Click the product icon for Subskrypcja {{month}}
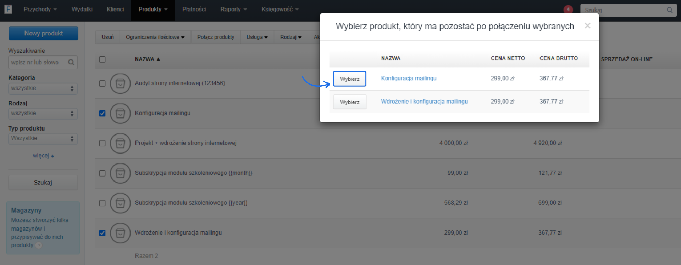The image size is (681, 265). [x=120, y=173]
